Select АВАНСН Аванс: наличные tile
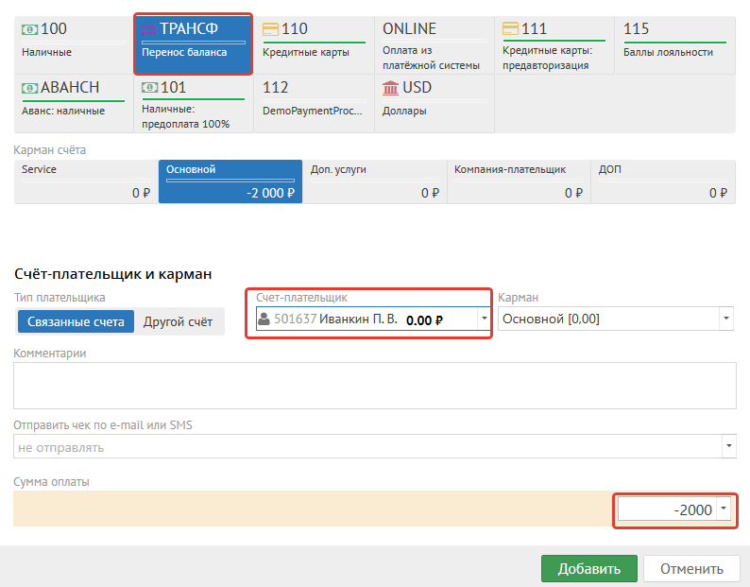The height and width of the screenshot is (587, 750). 74,103
